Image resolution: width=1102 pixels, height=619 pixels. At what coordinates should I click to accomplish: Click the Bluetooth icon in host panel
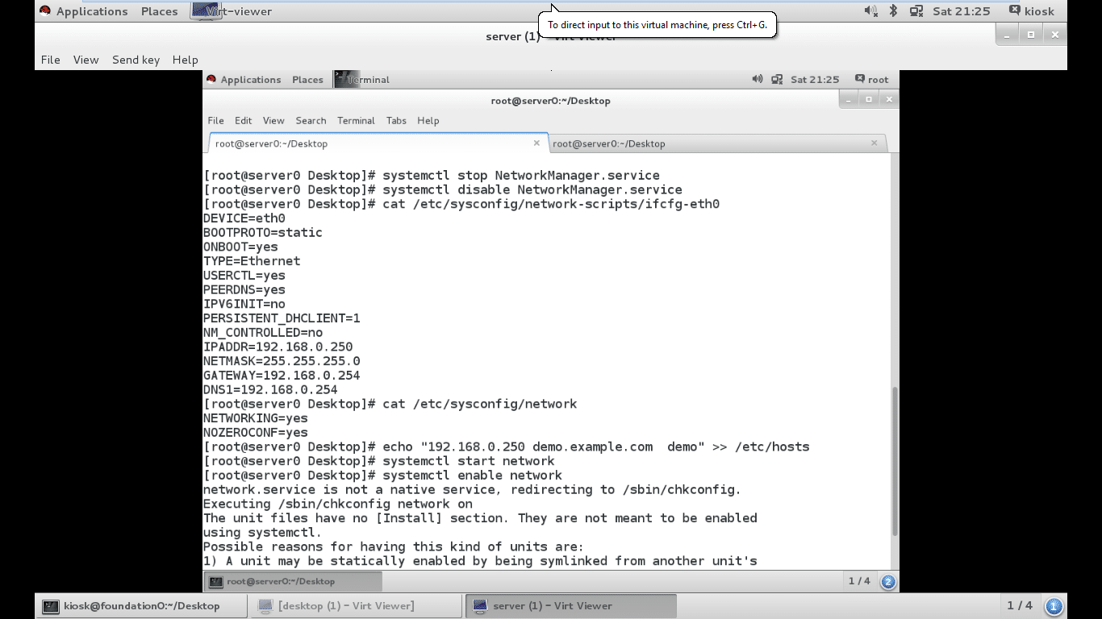click(893, 11)
